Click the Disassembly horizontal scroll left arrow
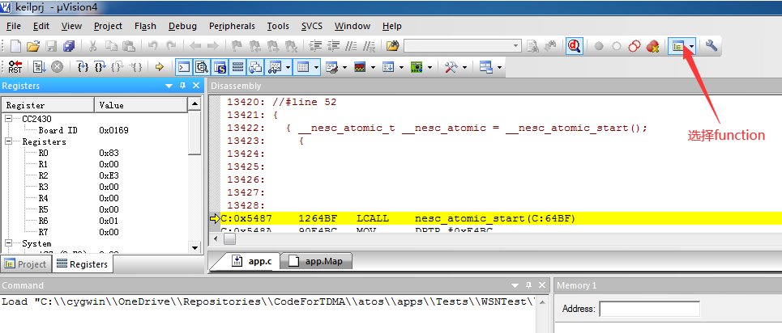This screenshot has width=782, height=333. [215, 239]
